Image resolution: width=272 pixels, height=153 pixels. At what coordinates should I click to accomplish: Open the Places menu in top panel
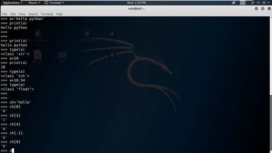[x=34, y=3]
